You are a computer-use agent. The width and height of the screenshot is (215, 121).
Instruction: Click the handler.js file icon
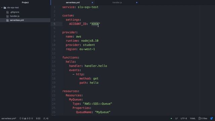tap(7, 16)
